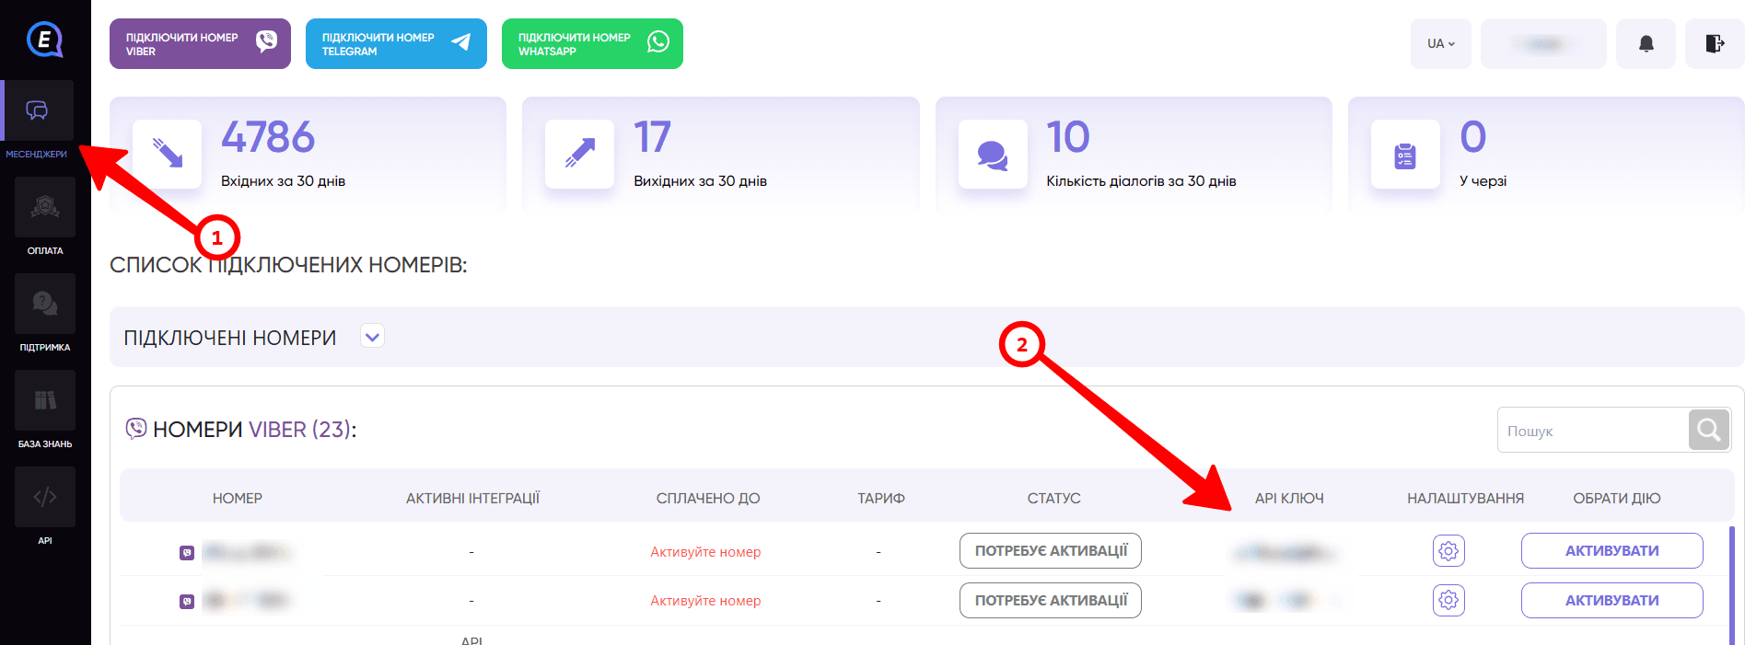Viewport: 1745px width, 645px height.
Task: Click the Статус column header
Action: click(1054, 498)
